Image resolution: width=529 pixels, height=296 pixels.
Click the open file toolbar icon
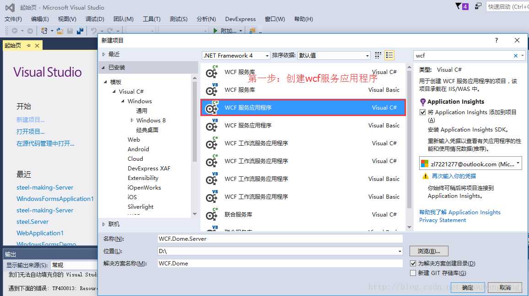click(x=59, y=31)
